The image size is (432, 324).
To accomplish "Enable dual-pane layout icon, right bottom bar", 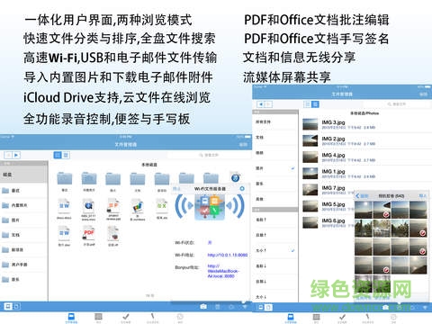I will tap(260, 307).
